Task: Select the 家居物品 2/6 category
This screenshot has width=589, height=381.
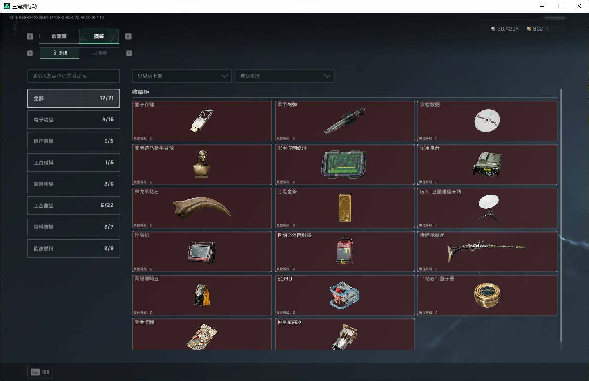Action: [x=74, y=184]
